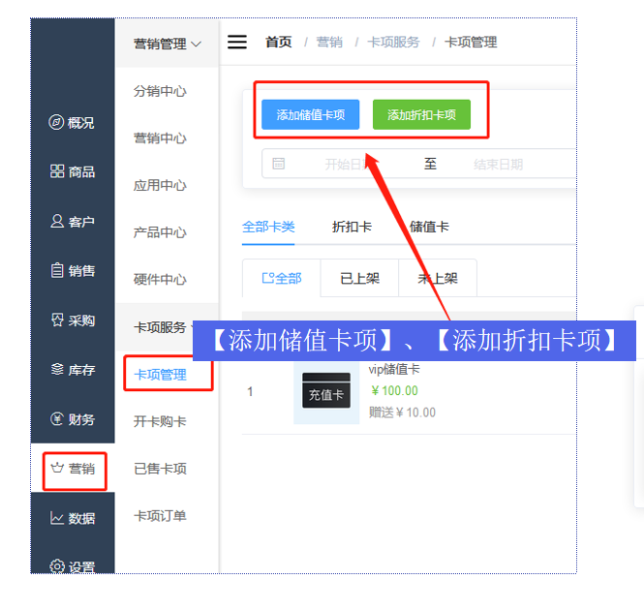Open 营销中心 in submenu
The width and height of the screenshot is (644, 610).
[x=160, y=138]
